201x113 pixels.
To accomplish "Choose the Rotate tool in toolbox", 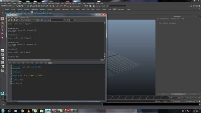I will point(2,34).
